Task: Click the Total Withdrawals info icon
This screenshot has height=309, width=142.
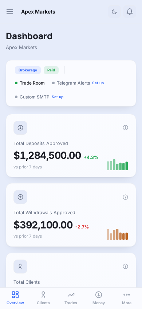Action: point(125,197)
